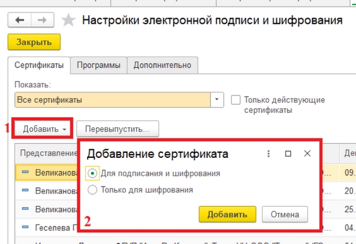Expand the Показать dropdown arrow
356x244 pixels.
(217, 100)
